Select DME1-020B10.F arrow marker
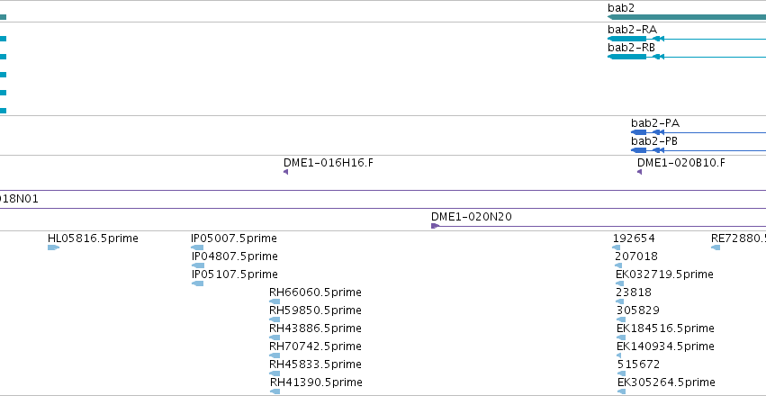 coord(639,172)
